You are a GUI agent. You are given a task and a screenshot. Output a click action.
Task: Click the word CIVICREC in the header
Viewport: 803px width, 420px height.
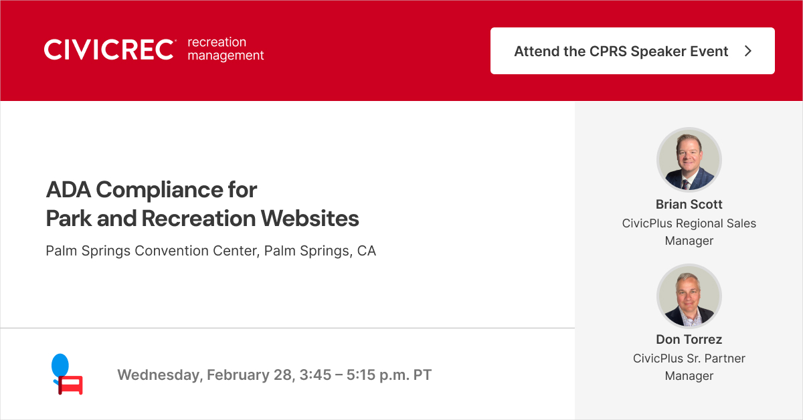(110, 50)
